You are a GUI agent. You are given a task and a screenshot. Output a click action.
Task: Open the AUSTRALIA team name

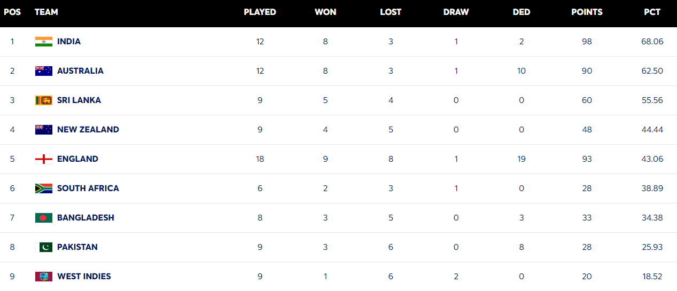(80, 71)
